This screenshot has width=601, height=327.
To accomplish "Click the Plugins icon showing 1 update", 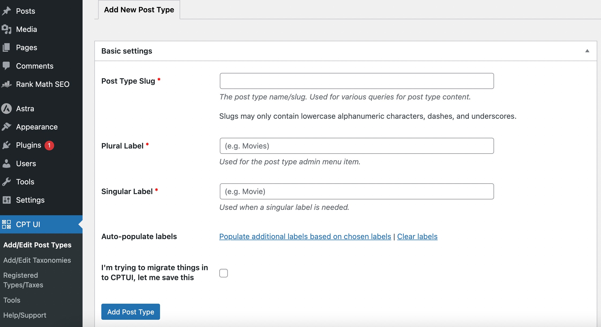I will (7, 145).
